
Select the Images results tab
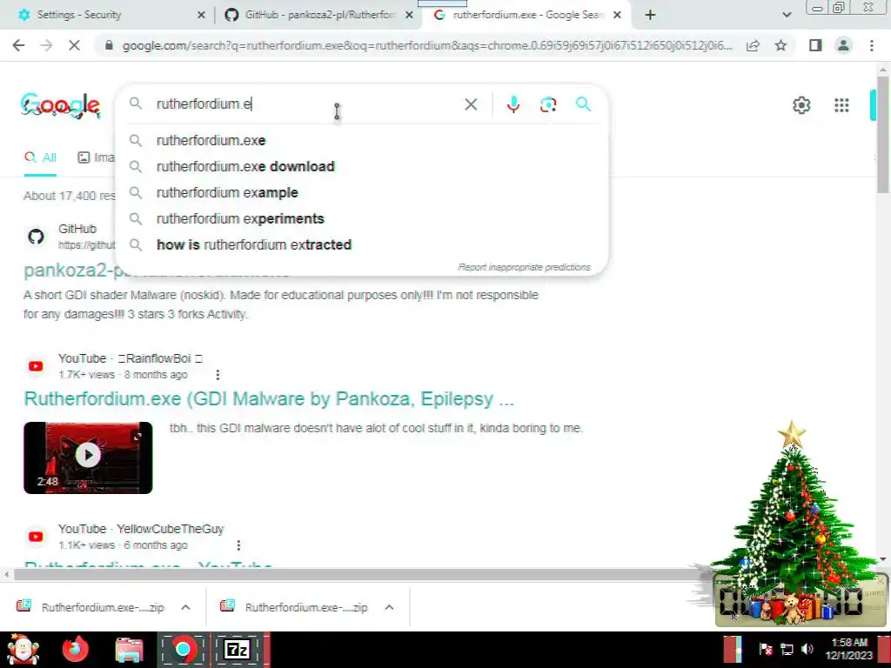click(96, 158)
